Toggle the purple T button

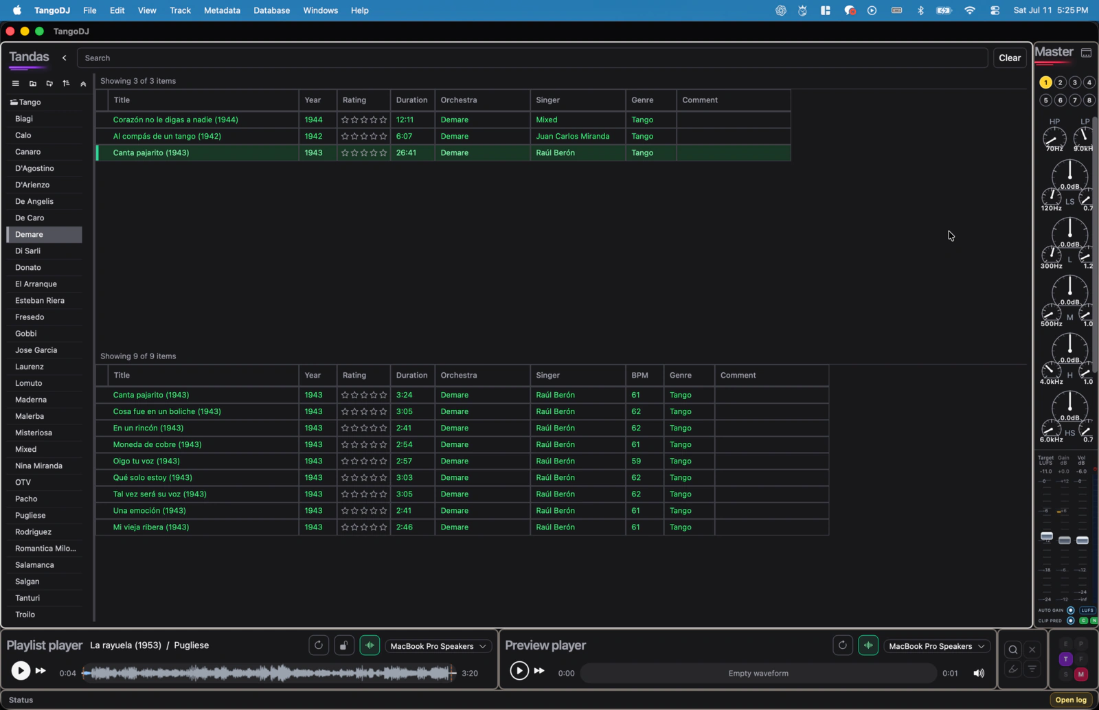pyautogui.click(x=1065, y=659)
